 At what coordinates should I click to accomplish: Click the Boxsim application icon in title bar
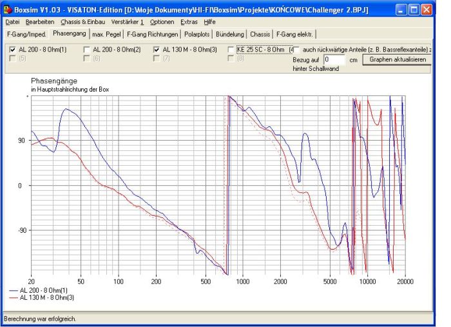coord(8,10)
